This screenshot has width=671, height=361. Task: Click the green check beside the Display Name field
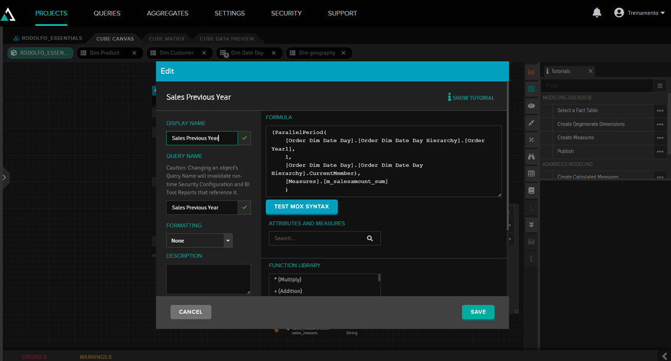pos(244,138)
